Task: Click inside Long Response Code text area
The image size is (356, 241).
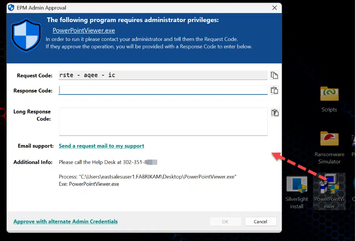Action: pyautogui.click(x=163, y=122)
